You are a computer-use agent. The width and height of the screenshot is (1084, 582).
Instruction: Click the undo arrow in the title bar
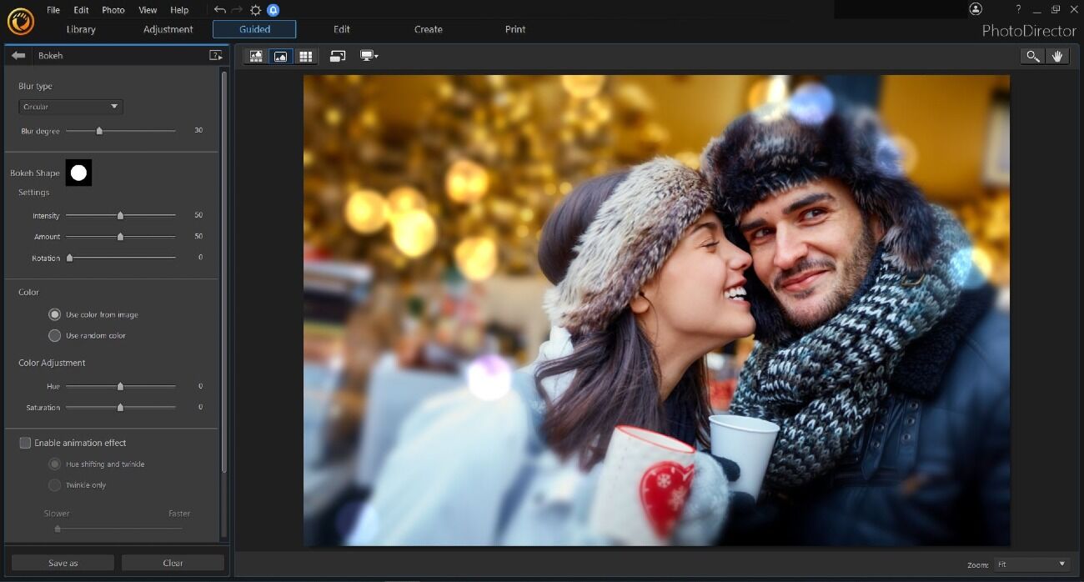(x=218, y=10)
